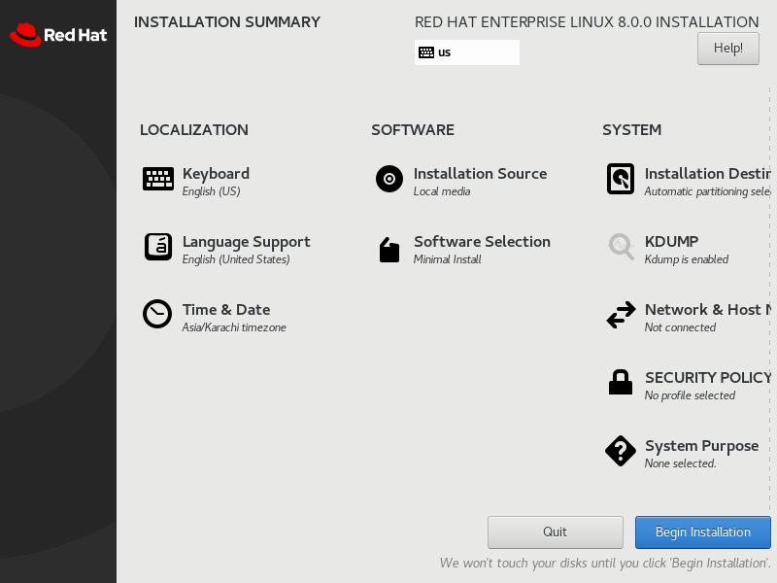
Task: Click the System Purpose question icon
Action: [621, 451]
